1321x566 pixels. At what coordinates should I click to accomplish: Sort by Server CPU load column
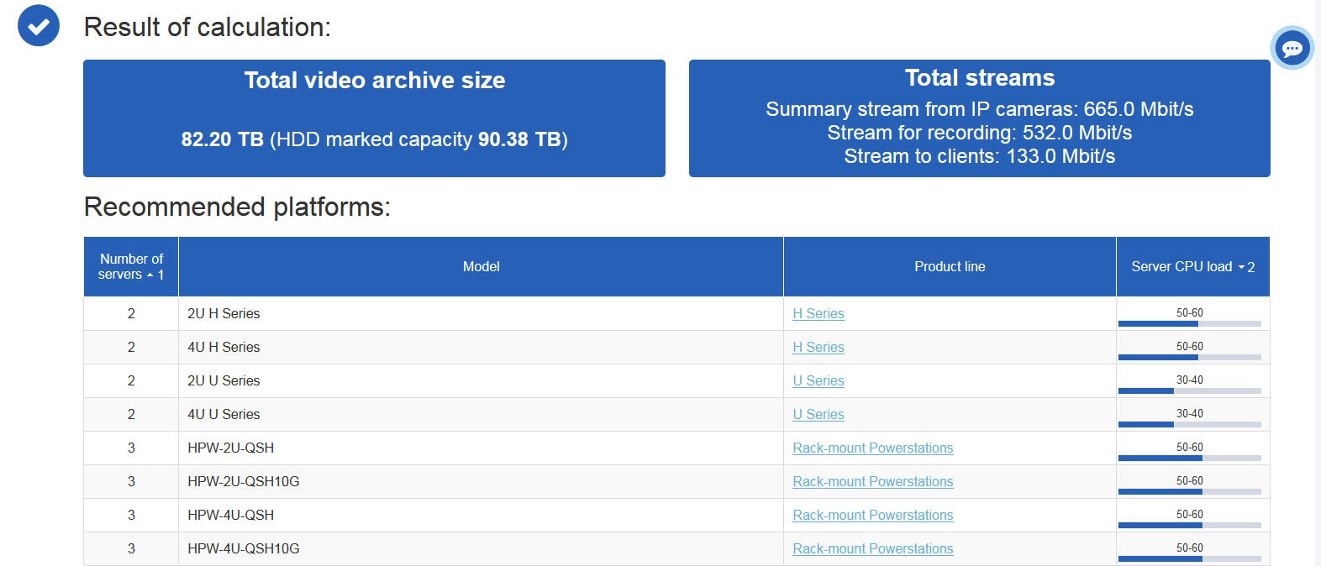point(1192,266)
